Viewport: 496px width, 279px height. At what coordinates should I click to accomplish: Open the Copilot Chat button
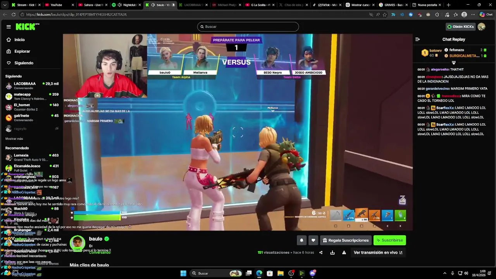(x=486, y=14)
